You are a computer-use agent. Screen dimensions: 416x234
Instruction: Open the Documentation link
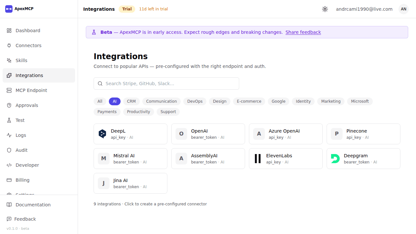tap(39, 205)
